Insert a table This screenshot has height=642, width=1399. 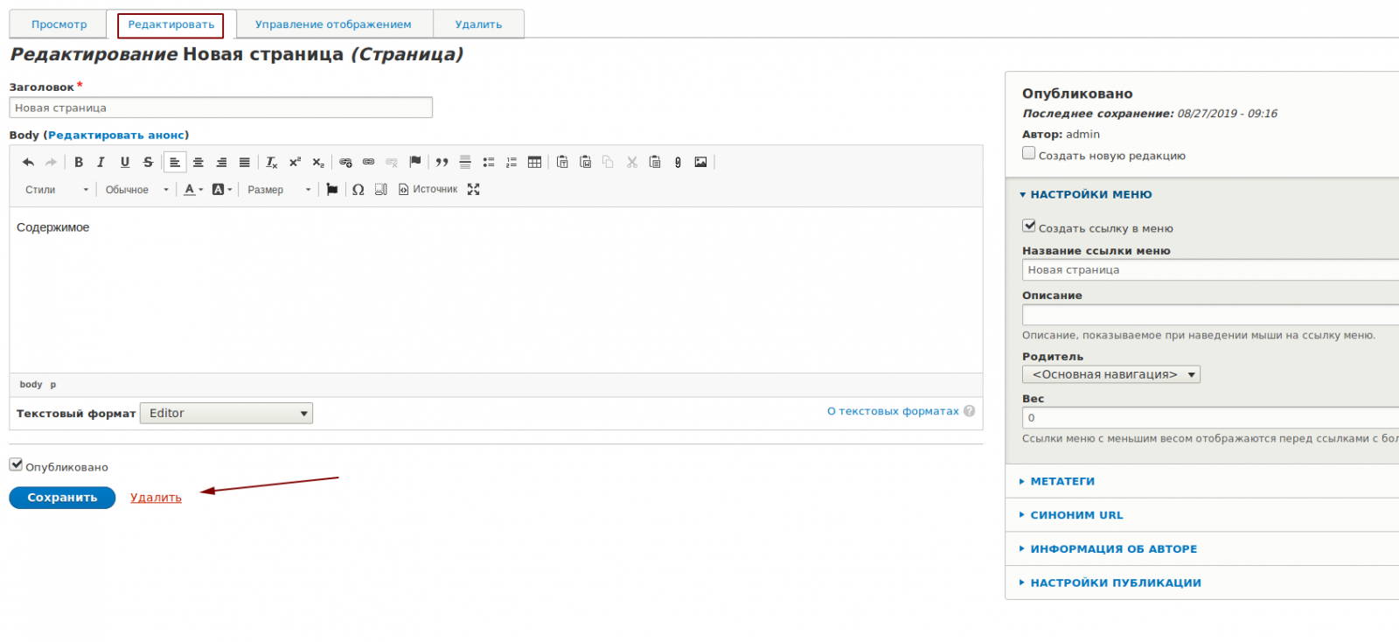point(534,163)
